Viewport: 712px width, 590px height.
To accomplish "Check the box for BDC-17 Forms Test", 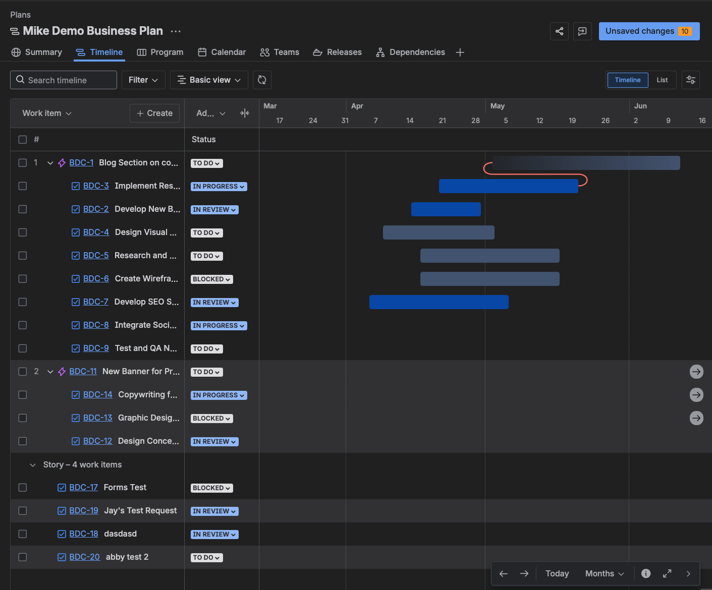I will tap(23, 488).
